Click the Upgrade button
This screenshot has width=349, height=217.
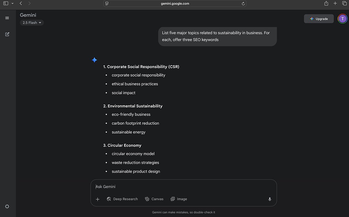coord(319,18)
